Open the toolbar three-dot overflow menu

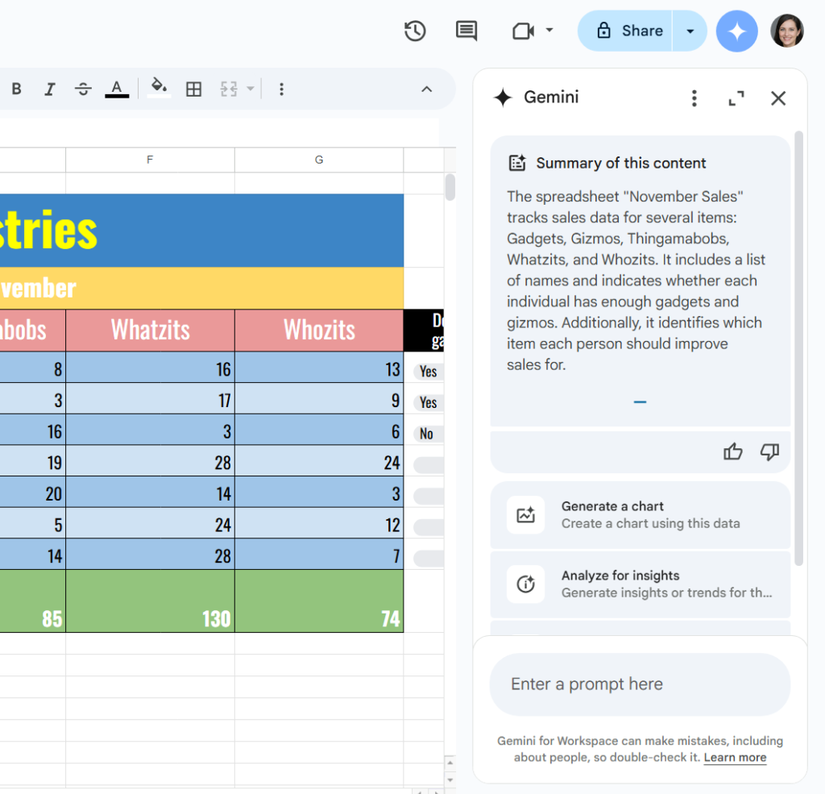coord(281,89)
